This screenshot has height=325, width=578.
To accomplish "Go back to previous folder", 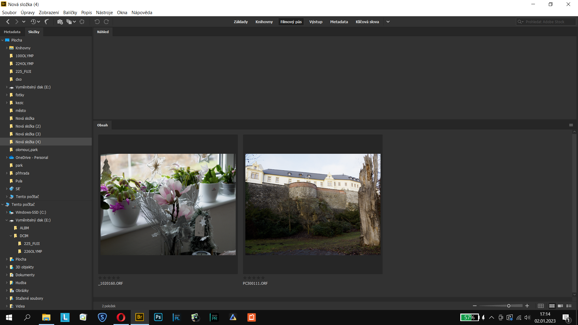I will coord(8,22).
